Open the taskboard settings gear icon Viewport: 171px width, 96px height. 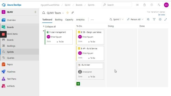pos(160,19)
